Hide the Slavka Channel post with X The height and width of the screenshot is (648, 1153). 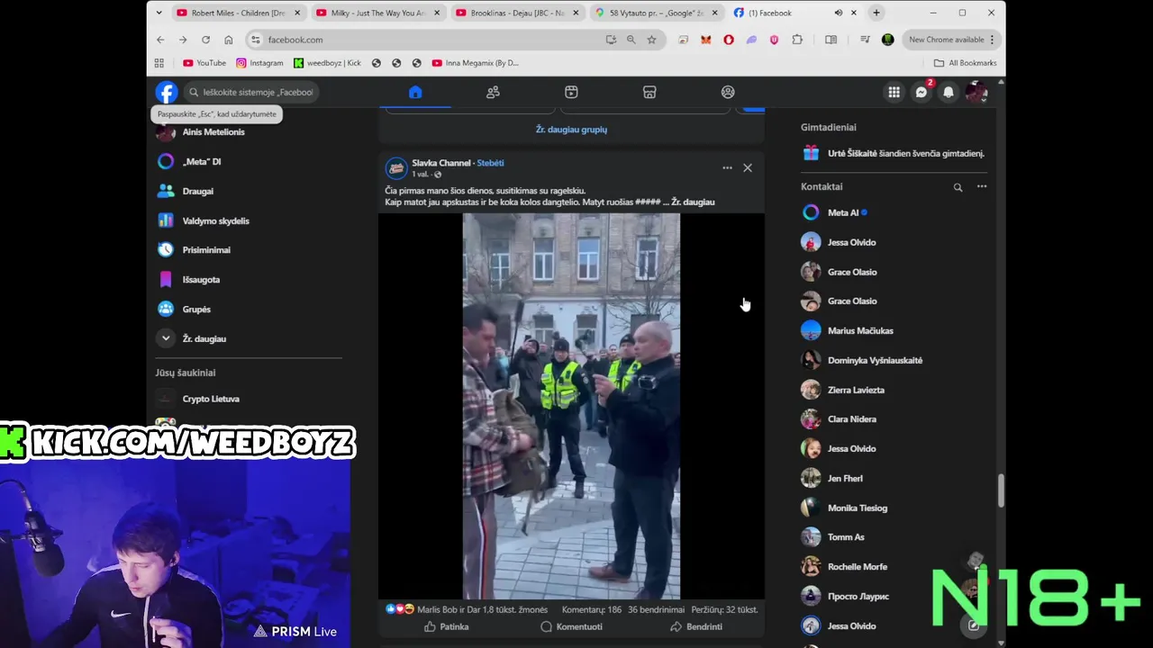tap(748, 168)
